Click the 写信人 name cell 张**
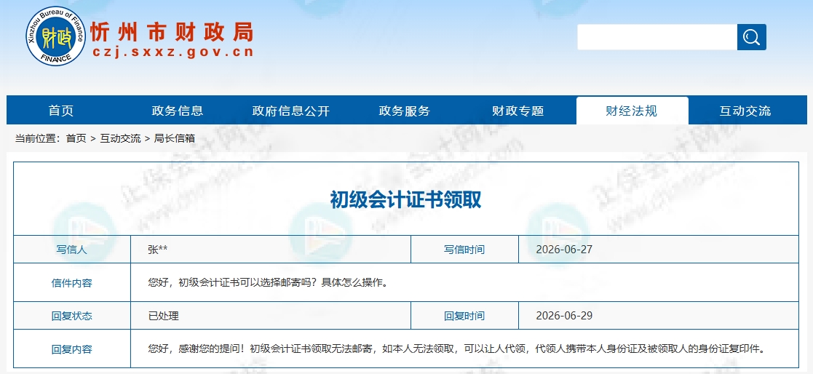Screen dimensions: 813x374 tap(158, 250)
